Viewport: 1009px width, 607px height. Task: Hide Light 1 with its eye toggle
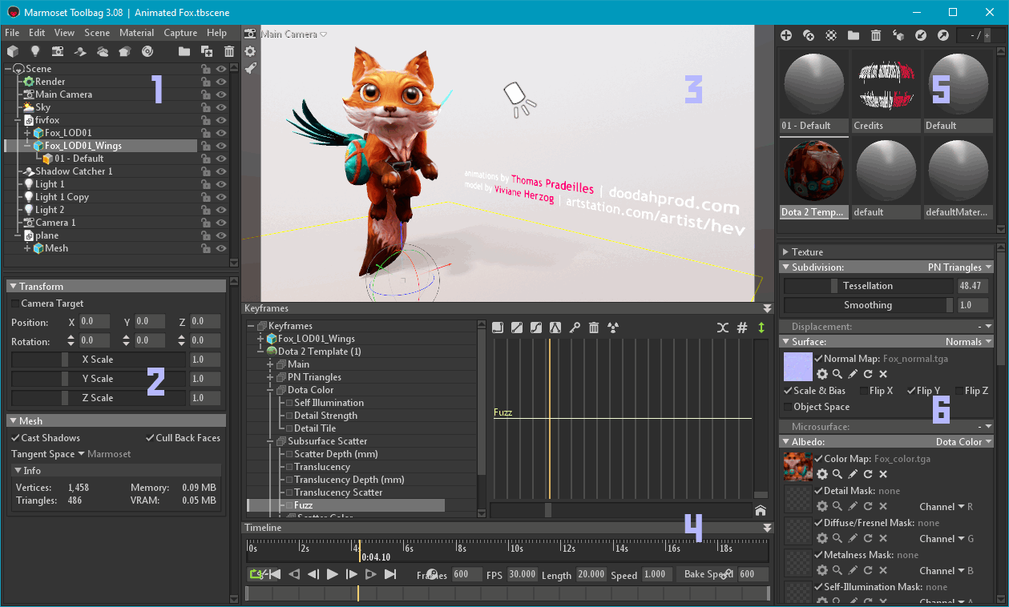[x=221, y=183]
